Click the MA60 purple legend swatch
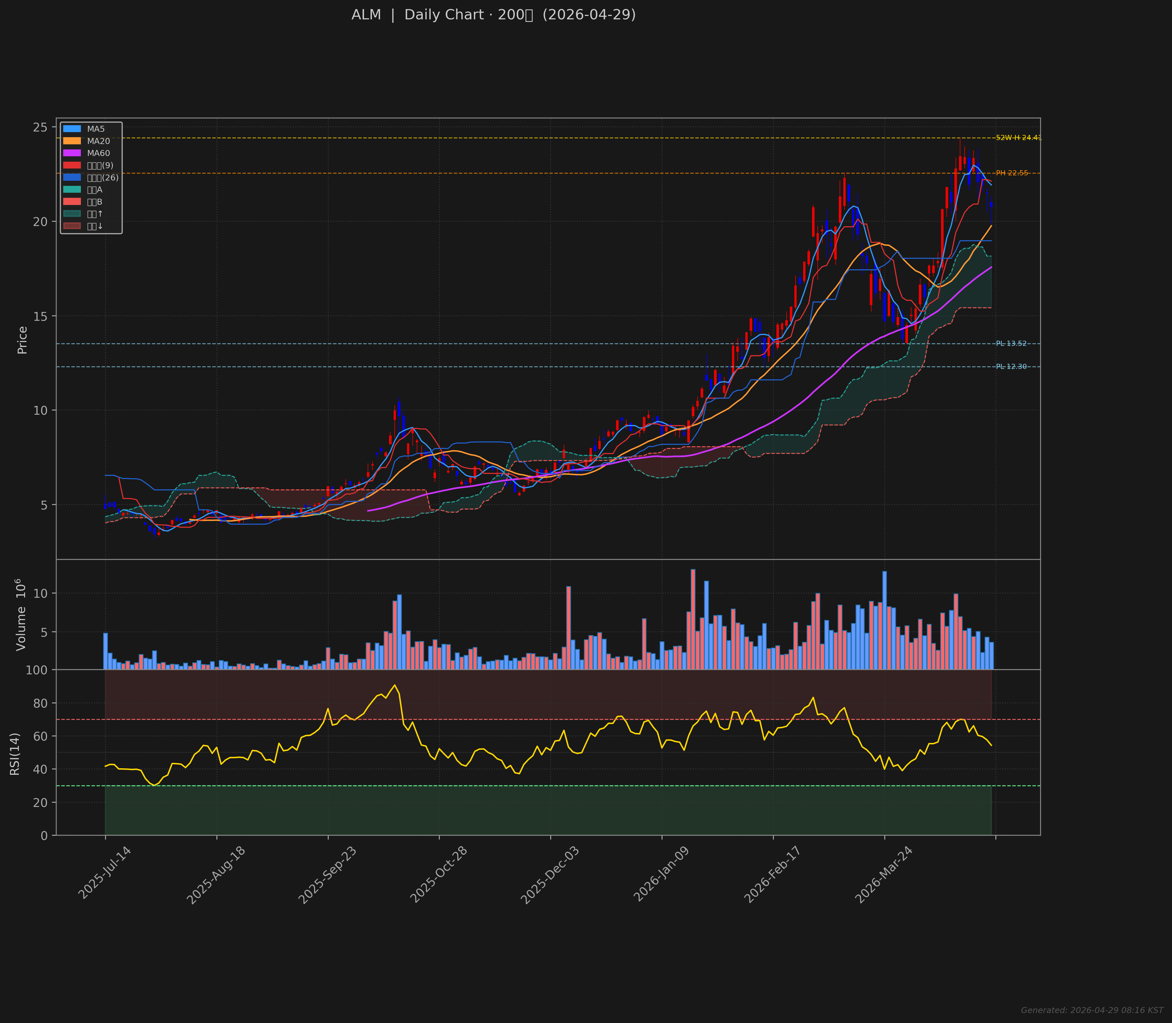This screenshot has height=1023, width=1172. pyautogui.click(x=72, y=153)
